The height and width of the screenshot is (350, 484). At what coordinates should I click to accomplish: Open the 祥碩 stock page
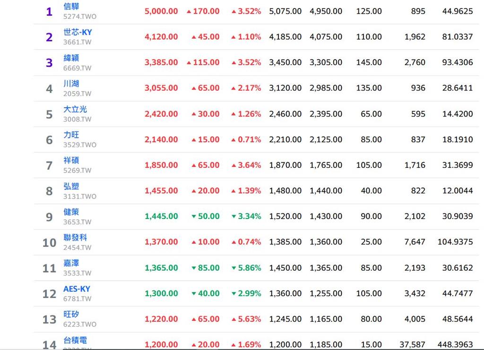(71, 160)
